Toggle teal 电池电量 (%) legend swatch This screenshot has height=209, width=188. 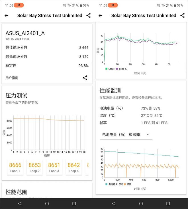tap(106, 184)
